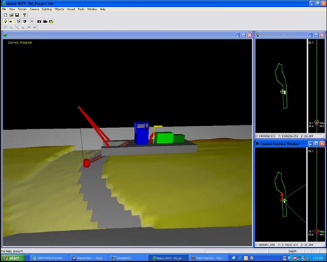Image resolution: width=327 pixels, height=262 pixels.
Task: Click the For Help, press F1 status text
Action: click(12, 251)
